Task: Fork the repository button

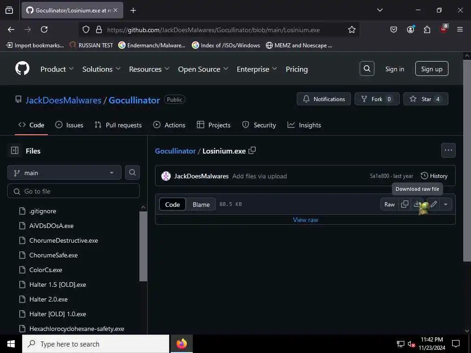Action: point(377,99)
